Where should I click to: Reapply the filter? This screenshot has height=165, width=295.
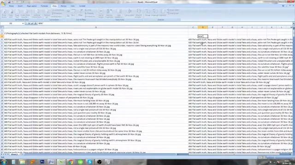[89, 13]
